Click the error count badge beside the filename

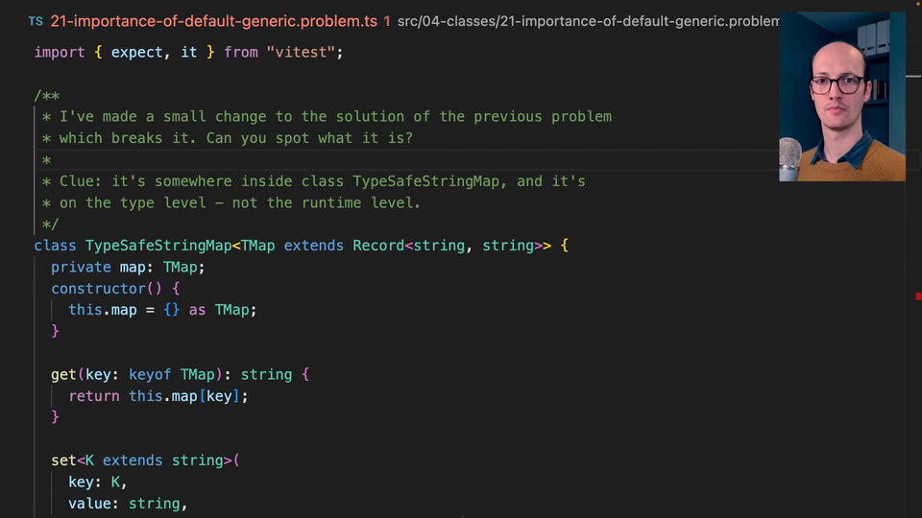tap(387, 21)
